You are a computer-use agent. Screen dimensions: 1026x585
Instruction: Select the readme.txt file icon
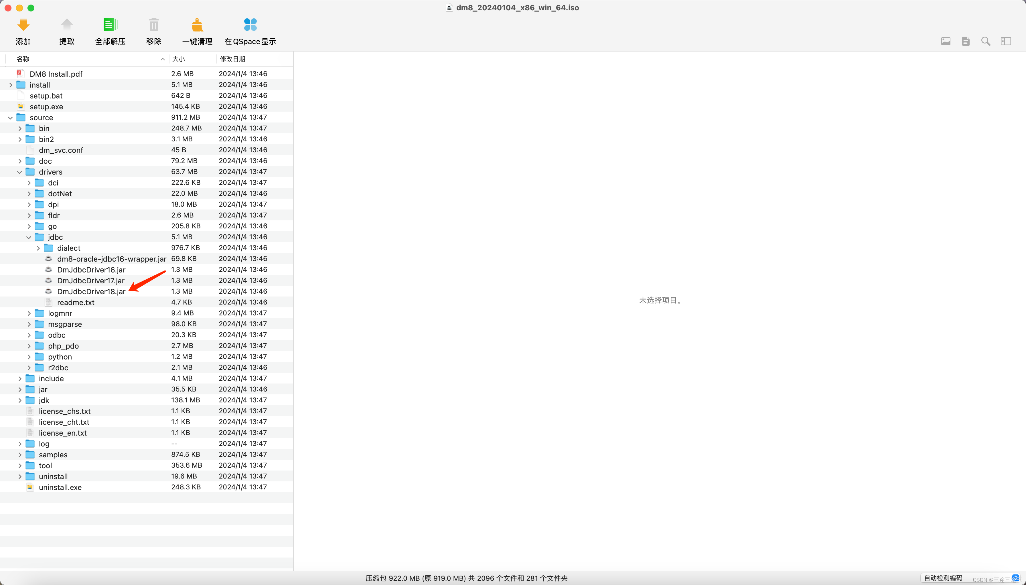(x=48, y=302)
